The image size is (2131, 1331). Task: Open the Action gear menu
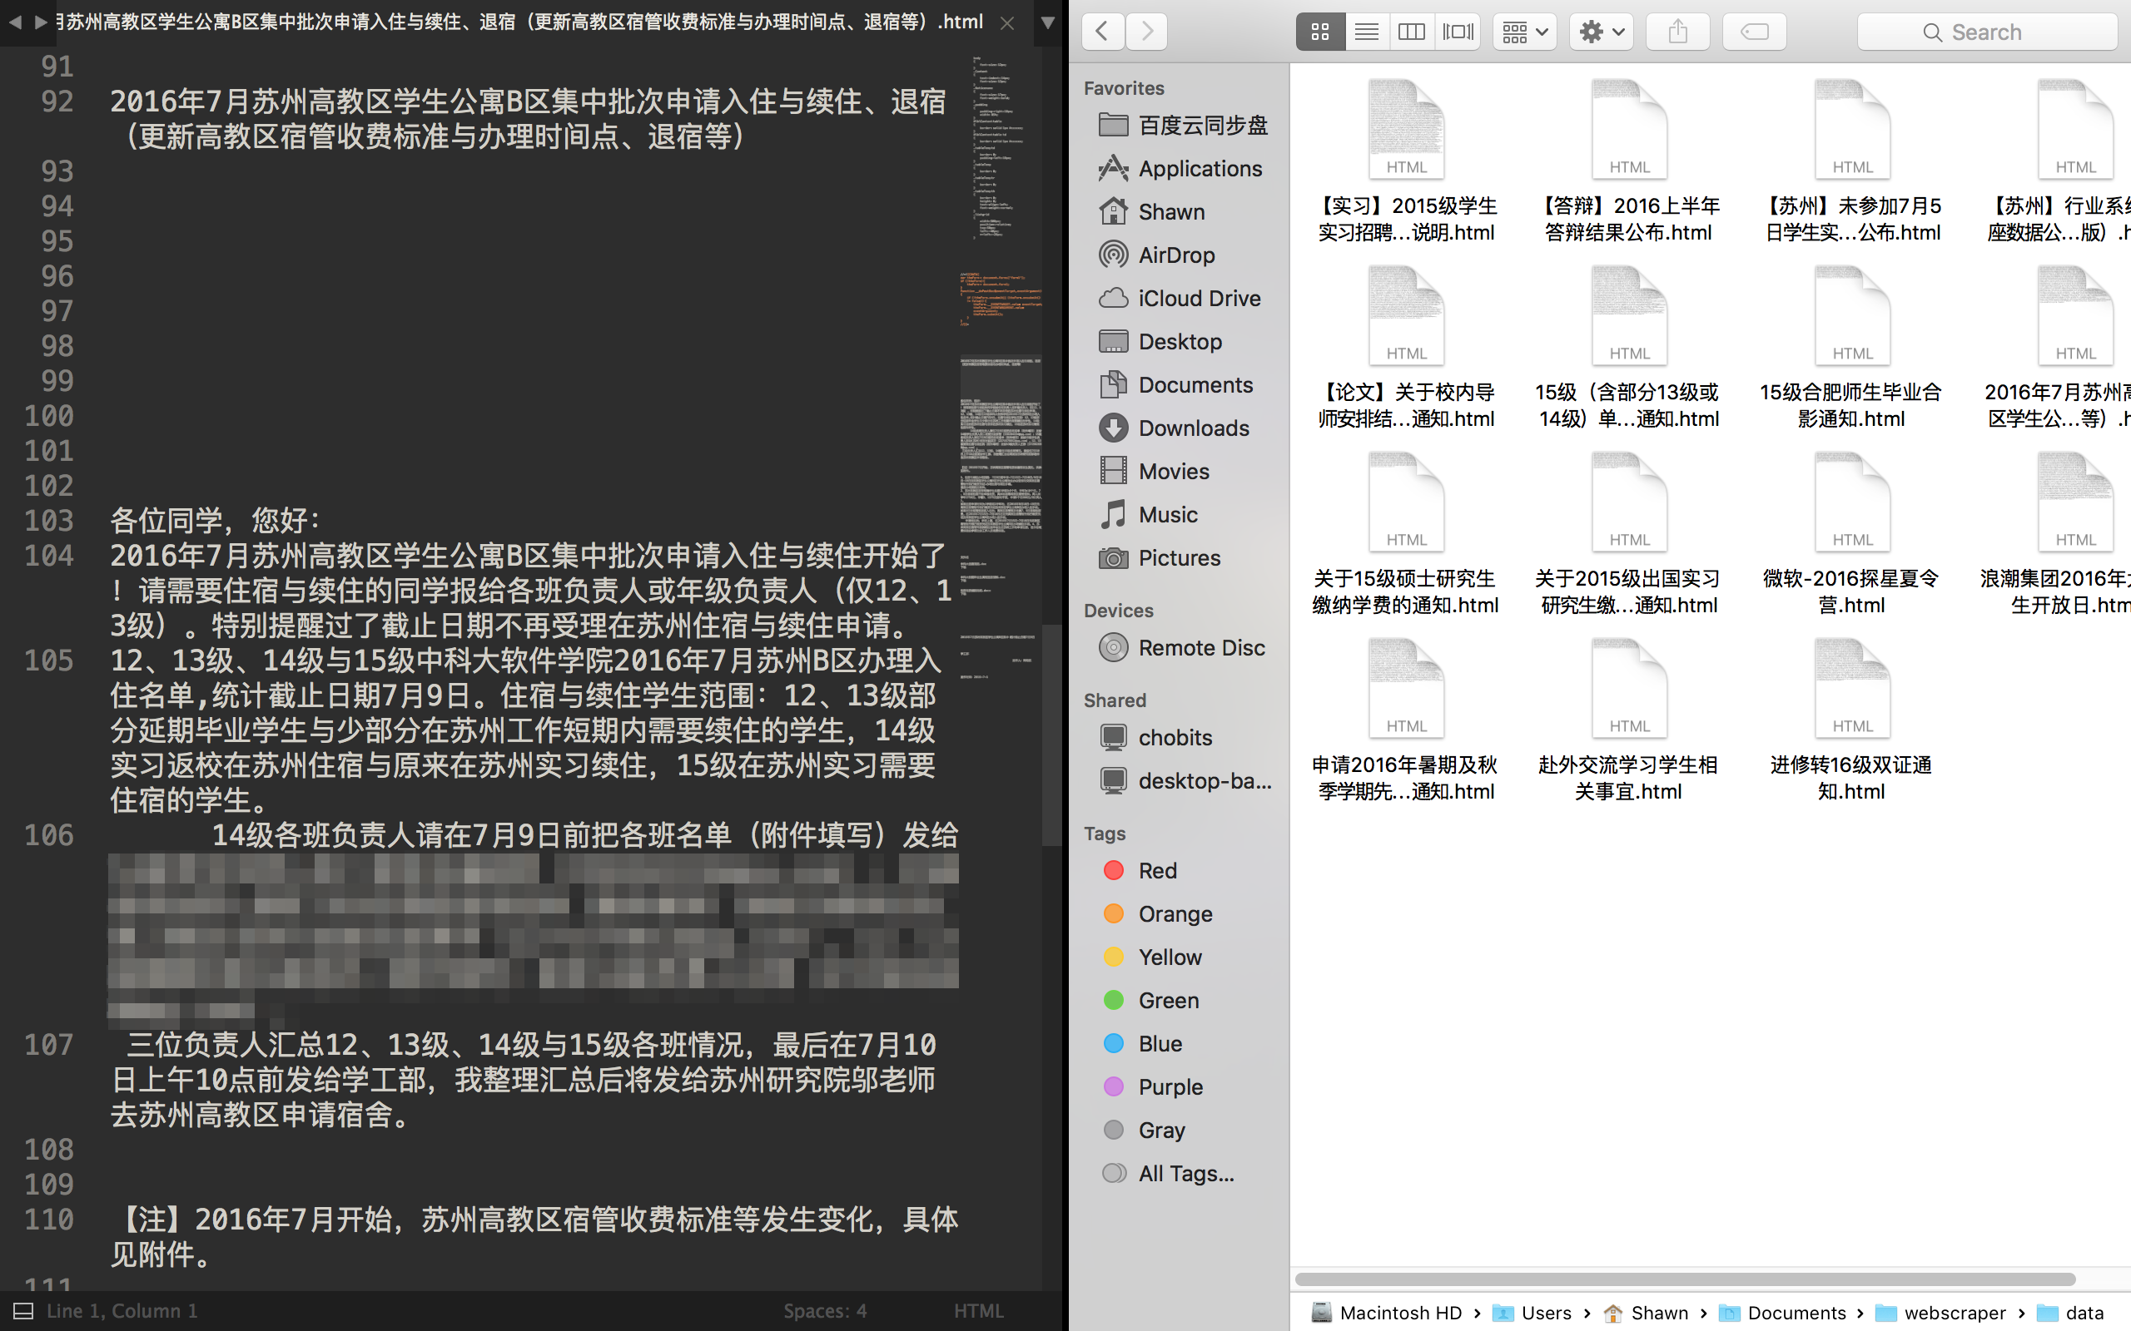tap(1600, 31)
